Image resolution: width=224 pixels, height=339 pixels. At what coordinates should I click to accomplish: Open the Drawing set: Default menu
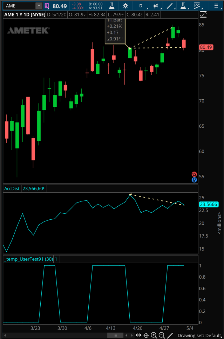point(199,335)
